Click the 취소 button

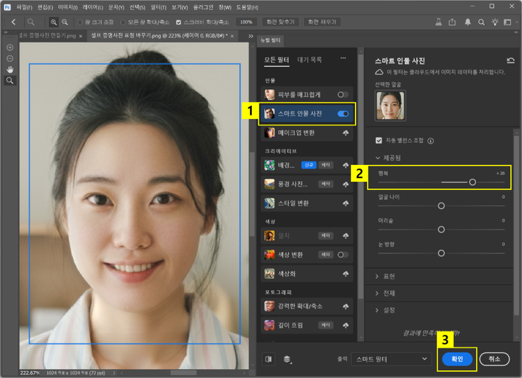click(494, 359)
